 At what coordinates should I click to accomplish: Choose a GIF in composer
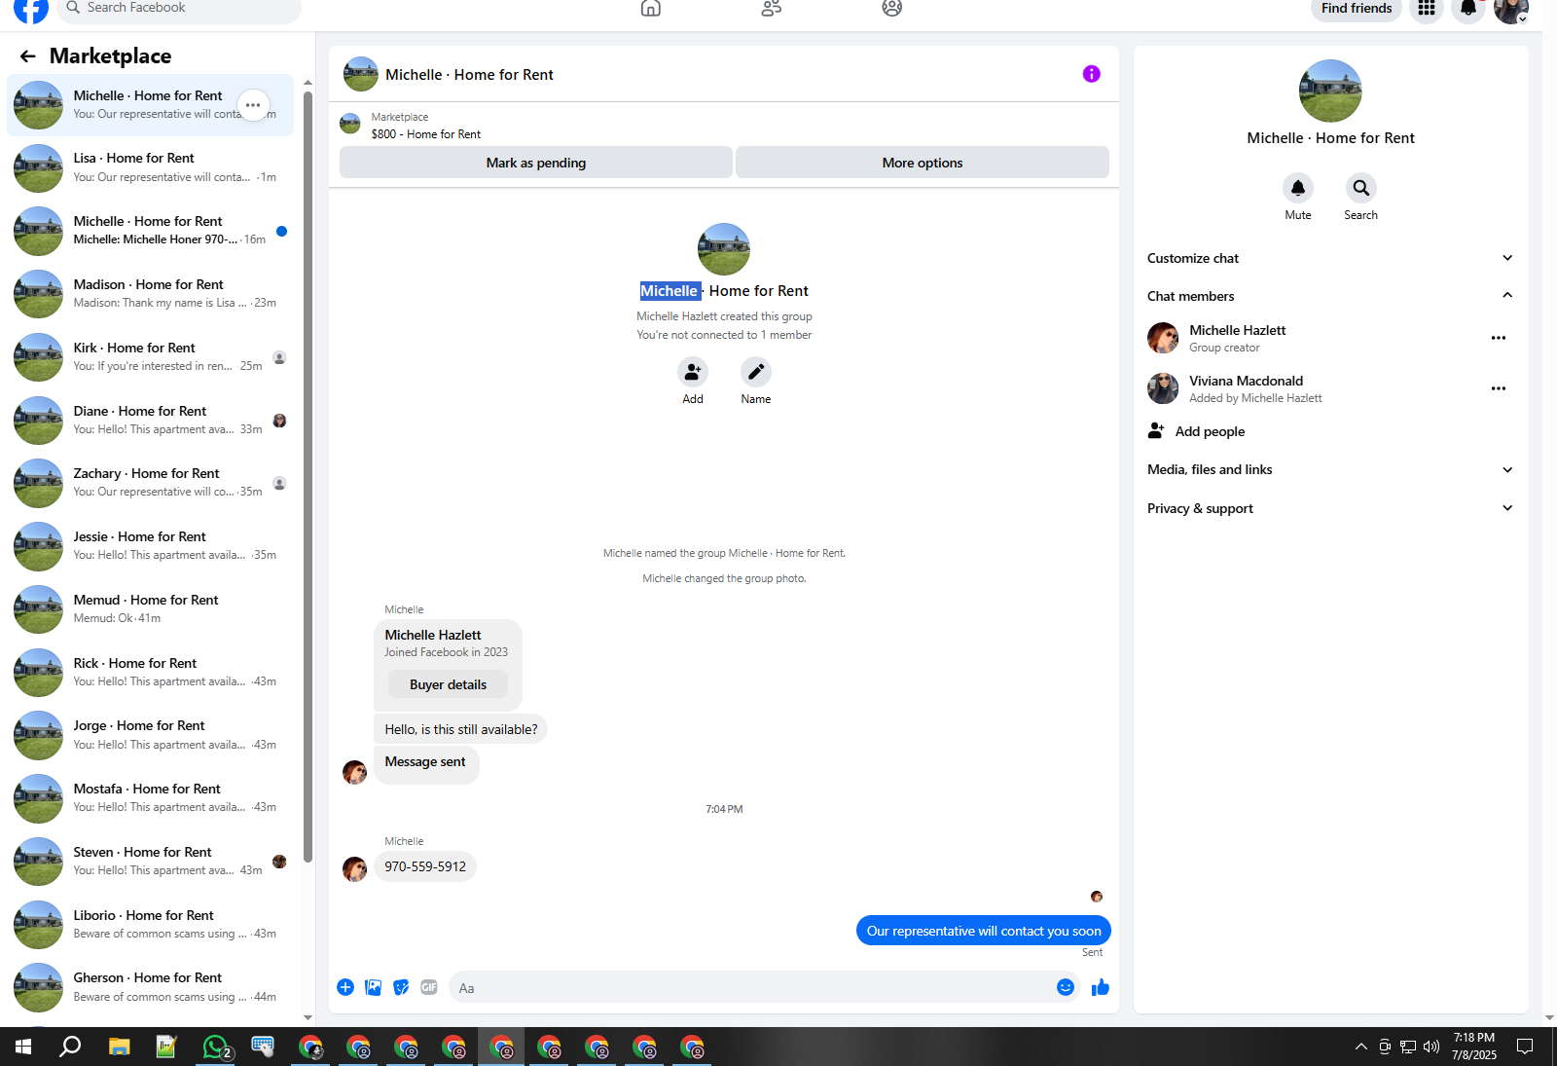click(429, 987)
